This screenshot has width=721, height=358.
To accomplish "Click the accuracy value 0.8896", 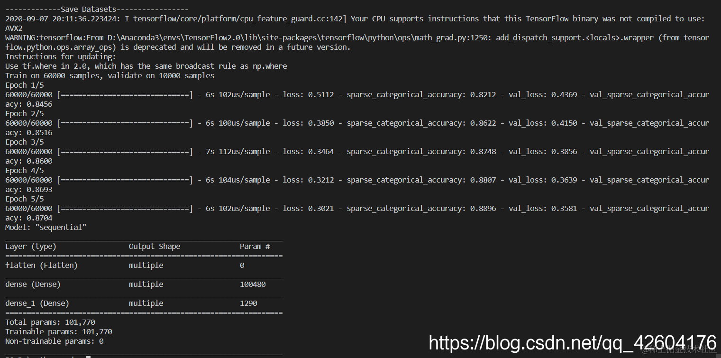I will [483, 209].
